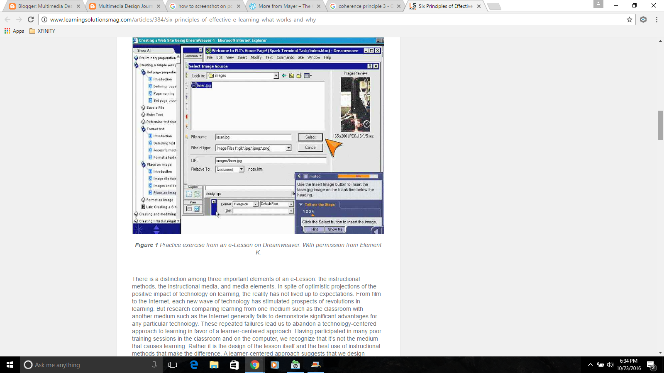Open the Chrome three-dot menu
The width and height of the screenshot is (664, 373).
point(657,19)
